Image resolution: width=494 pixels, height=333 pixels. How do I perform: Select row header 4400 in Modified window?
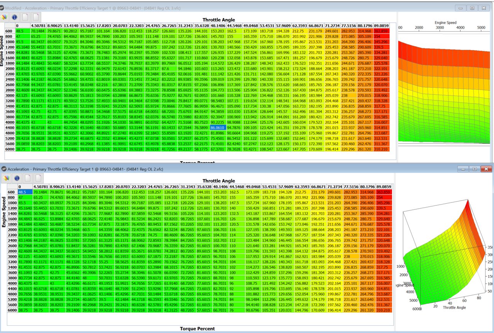click(x=10, y=128)
